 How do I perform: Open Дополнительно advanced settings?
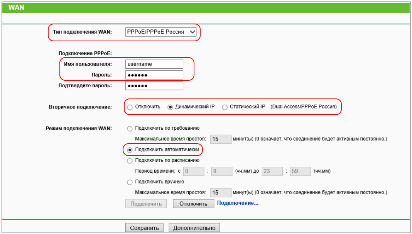(x=194, y=228)
